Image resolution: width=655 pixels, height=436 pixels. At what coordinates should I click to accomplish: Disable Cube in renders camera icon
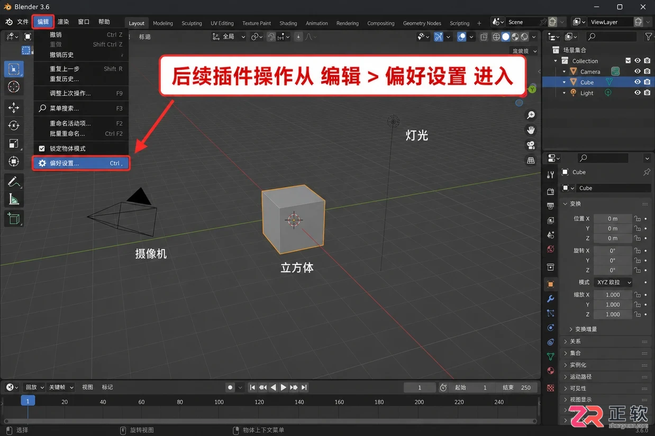[x=647, y=82]
